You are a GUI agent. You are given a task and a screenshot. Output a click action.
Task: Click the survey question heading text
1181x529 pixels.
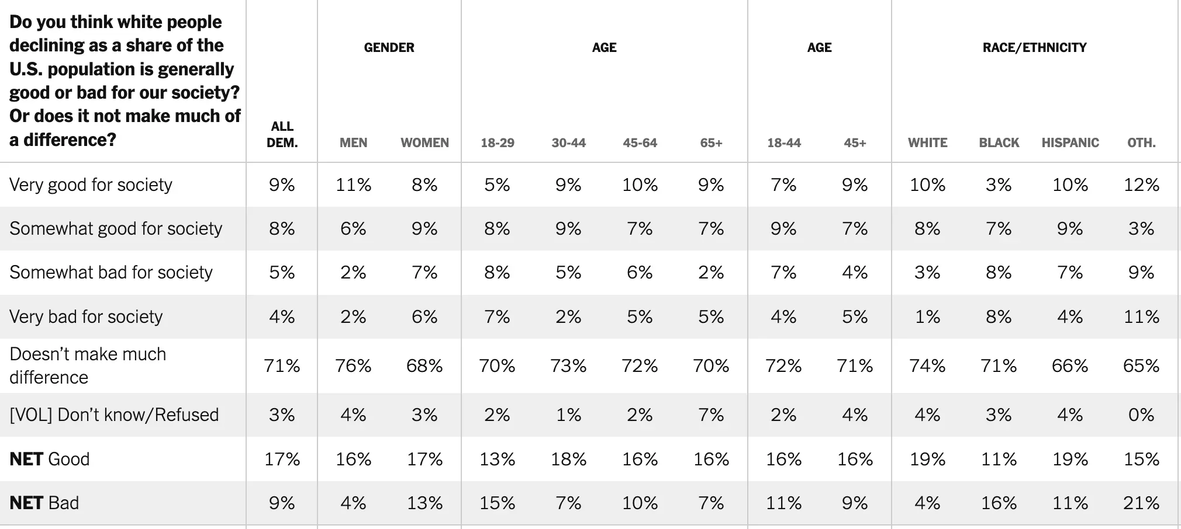click(x=125, y=81)
